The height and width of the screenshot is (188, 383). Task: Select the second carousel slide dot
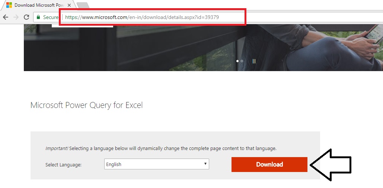[242, 61]
